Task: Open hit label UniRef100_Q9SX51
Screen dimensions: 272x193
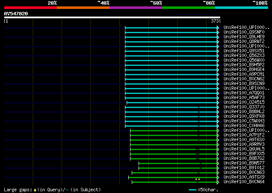Action: (244, 51)
